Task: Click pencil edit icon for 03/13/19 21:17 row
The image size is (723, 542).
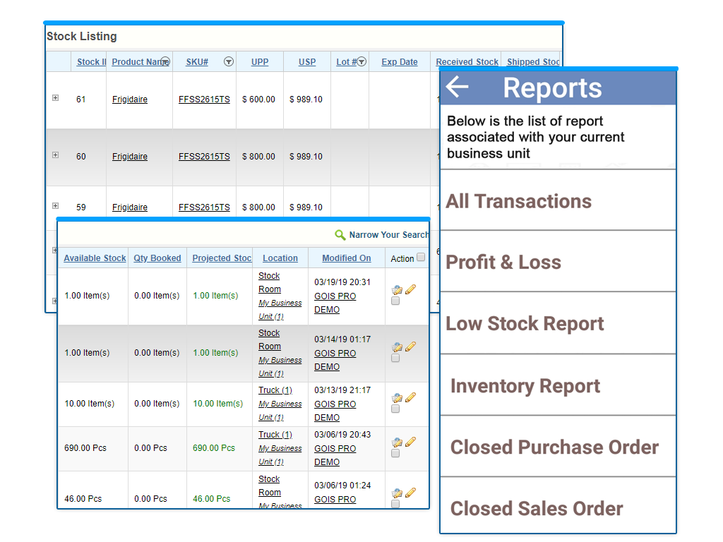Action: 410,397
